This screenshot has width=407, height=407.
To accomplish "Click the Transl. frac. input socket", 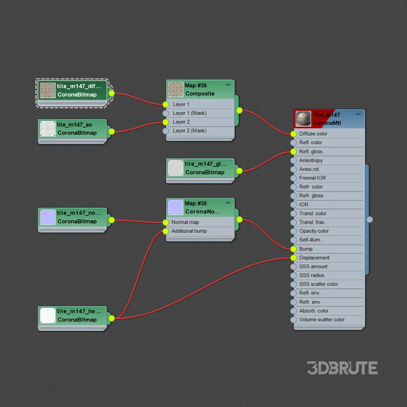I will pos(293,222).
